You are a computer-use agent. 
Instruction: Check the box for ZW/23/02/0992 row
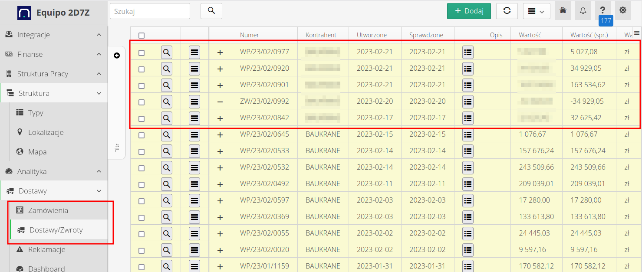142,102
